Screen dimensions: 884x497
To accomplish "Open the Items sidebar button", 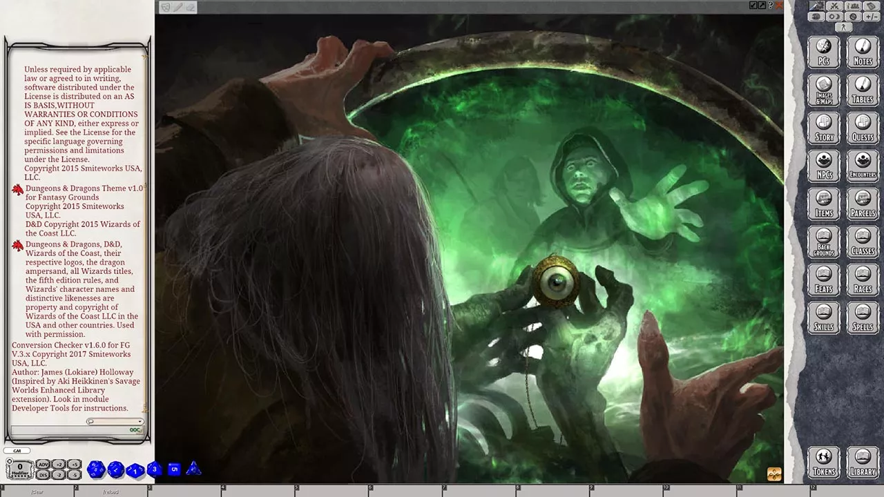I will (824, 204).
